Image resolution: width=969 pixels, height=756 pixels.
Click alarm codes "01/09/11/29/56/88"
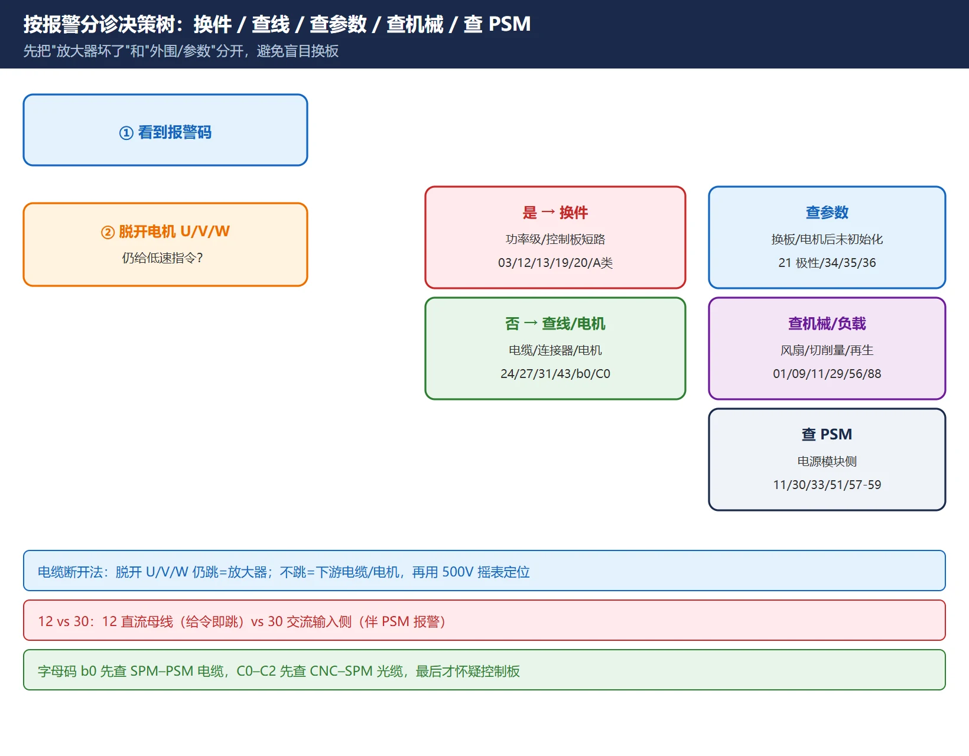click(x=827, y=374)
